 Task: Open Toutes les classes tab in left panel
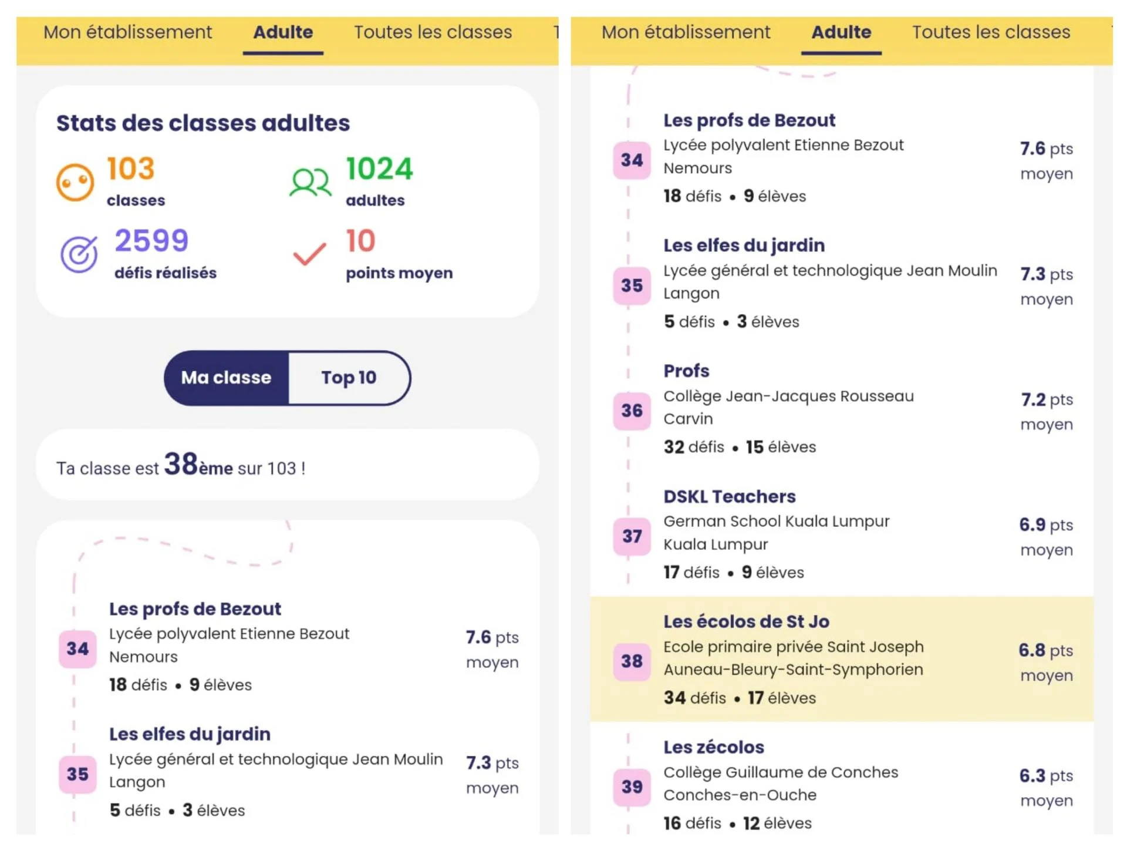tap(433, 32)
